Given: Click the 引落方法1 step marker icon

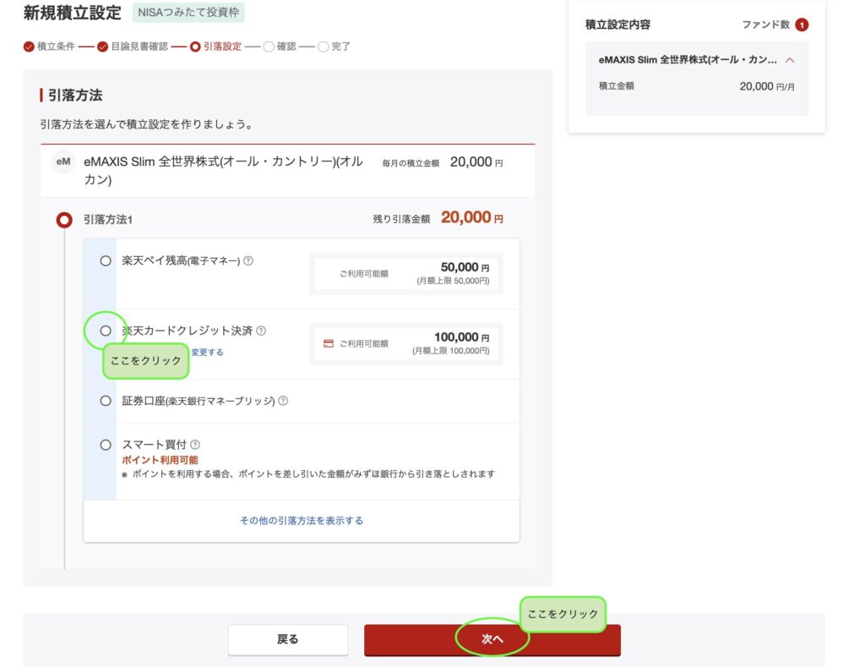Looking at the screenshot, I should click(64, 220).
